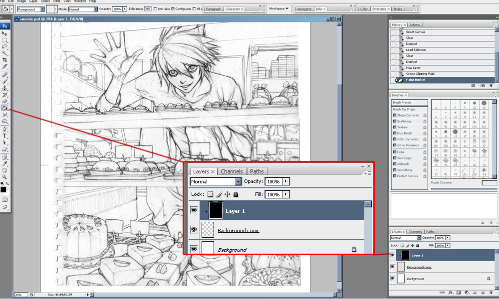Select the Rectangular Marquee tool
The height and width of the screenshot is (299, 499).
coord(4,40)
